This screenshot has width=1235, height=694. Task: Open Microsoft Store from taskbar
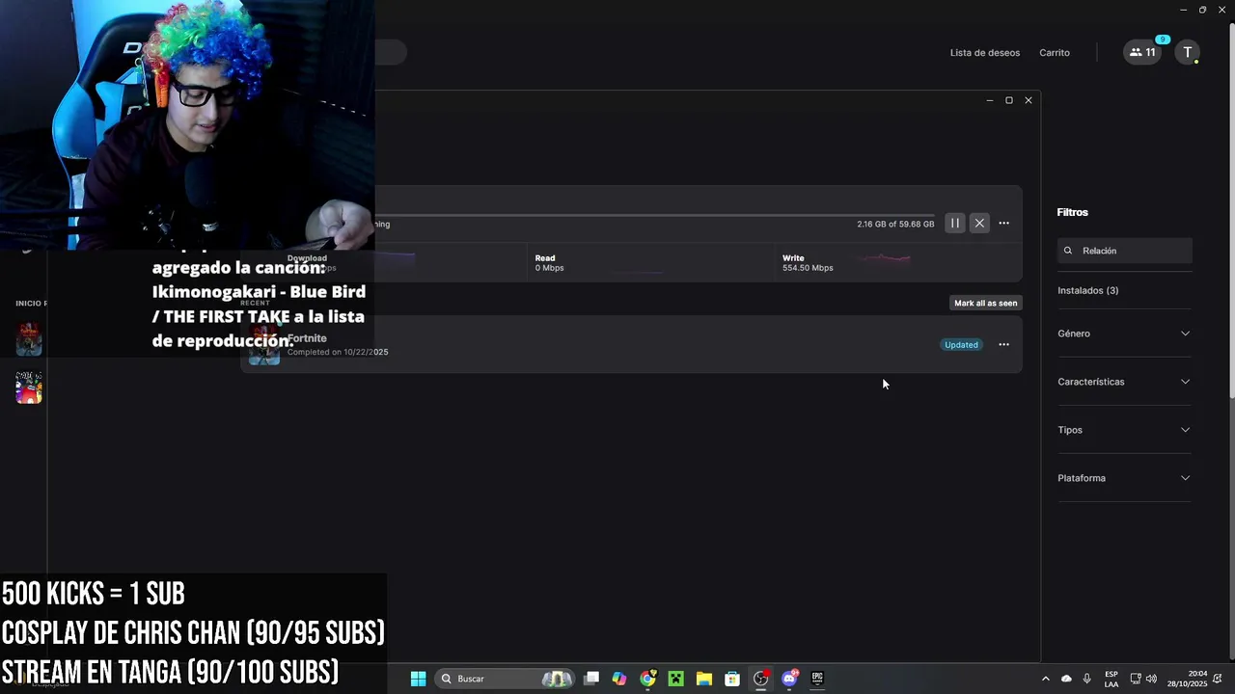[732, 679]
